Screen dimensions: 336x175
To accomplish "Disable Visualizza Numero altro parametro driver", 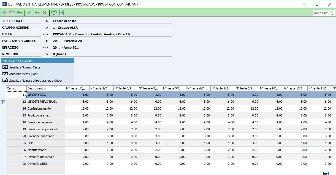I will coord(5,80).
